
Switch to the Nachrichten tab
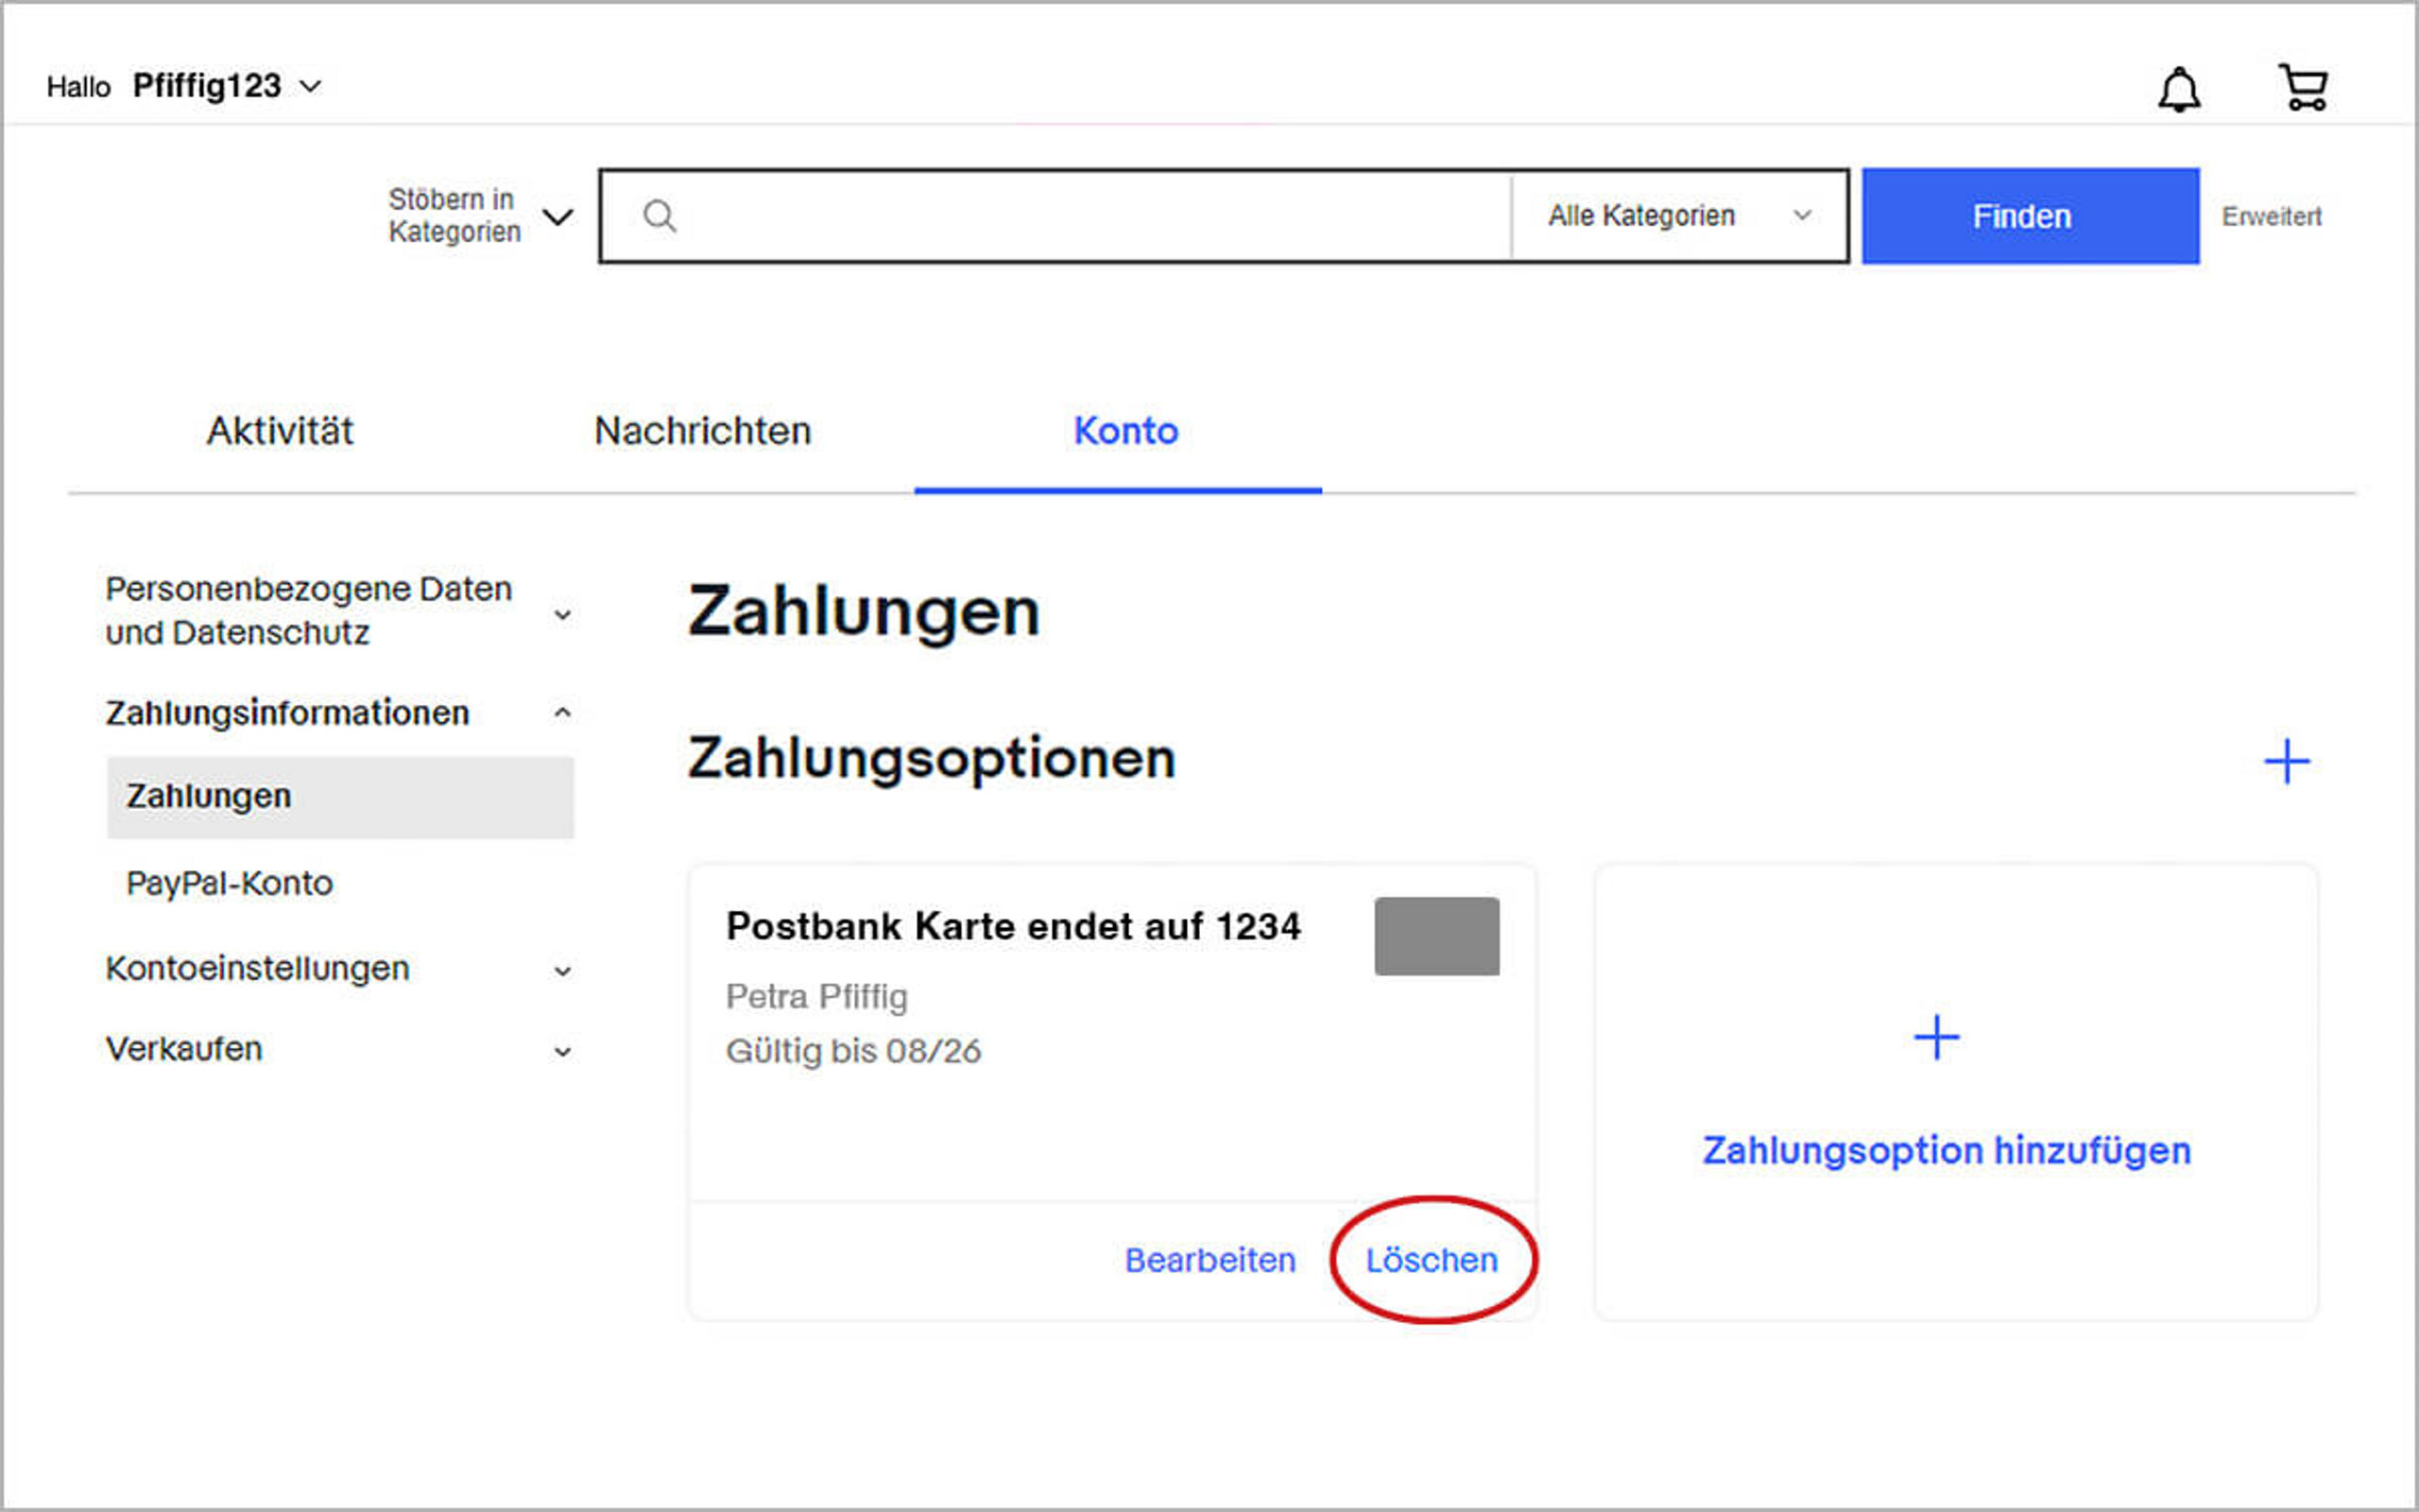point(702,431)
